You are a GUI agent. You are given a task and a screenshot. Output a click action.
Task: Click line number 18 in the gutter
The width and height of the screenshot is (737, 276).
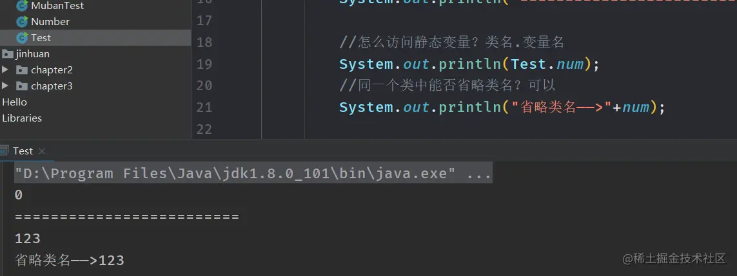pos(204,42)
